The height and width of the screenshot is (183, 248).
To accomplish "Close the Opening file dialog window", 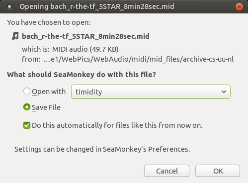I will [x=239, y=6].
